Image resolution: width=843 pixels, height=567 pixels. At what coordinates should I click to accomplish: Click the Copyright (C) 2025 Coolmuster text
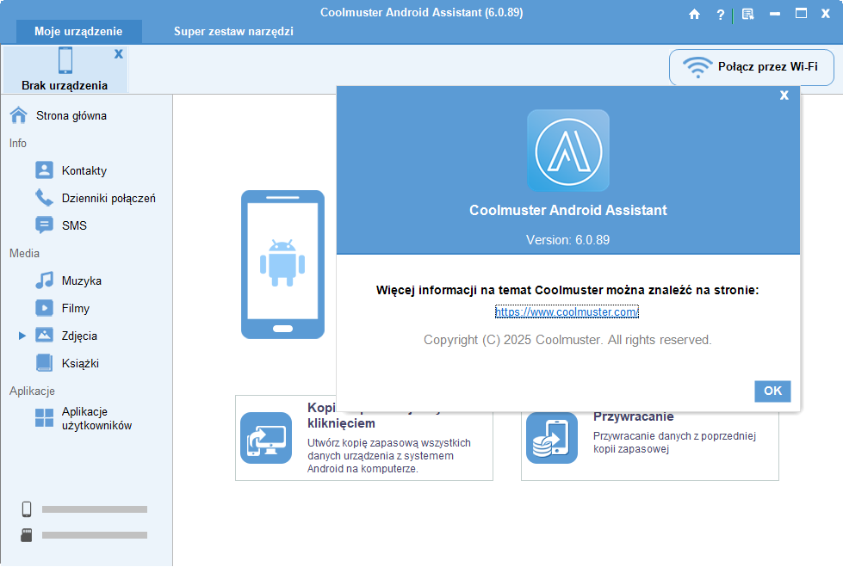567,340
